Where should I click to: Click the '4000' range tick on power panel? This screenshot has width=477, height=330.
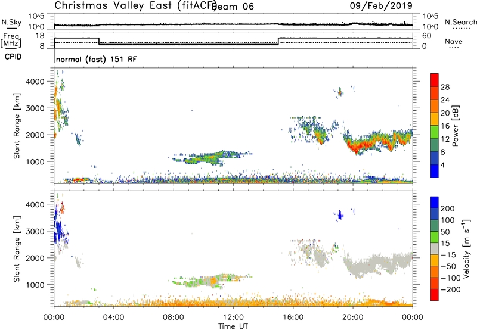click(35, 82)
